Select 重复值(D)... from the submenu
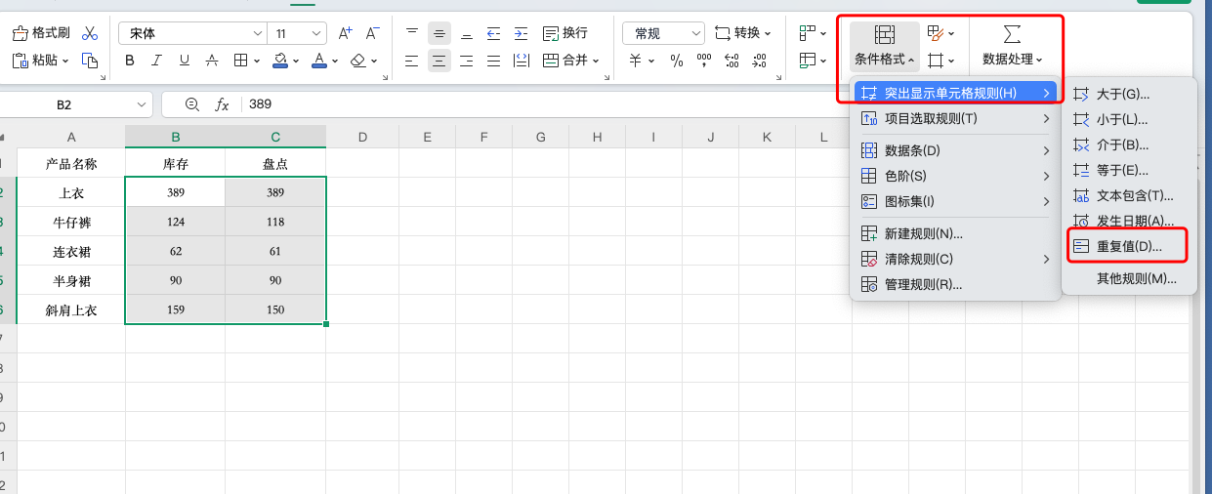This screenshot has height=494, width=1212. [1129, 247]
